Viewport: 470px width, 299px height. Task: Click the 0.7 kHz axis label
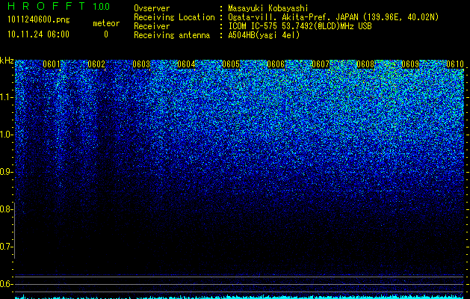tap(6, 247)
